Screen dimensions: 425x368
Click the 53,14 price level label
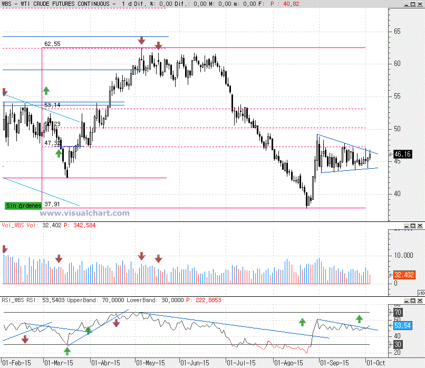pyautogui.click(x=52, y=105)
